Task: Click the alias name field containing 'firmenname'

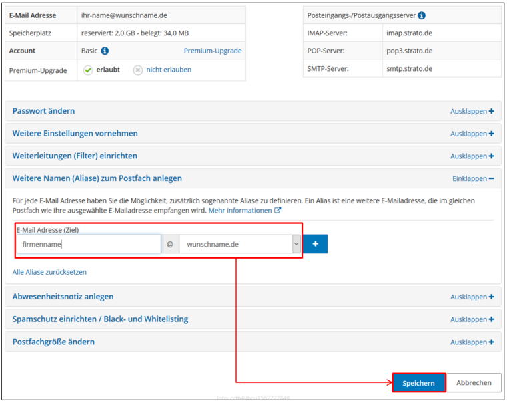Action: (x=89, y=245)
